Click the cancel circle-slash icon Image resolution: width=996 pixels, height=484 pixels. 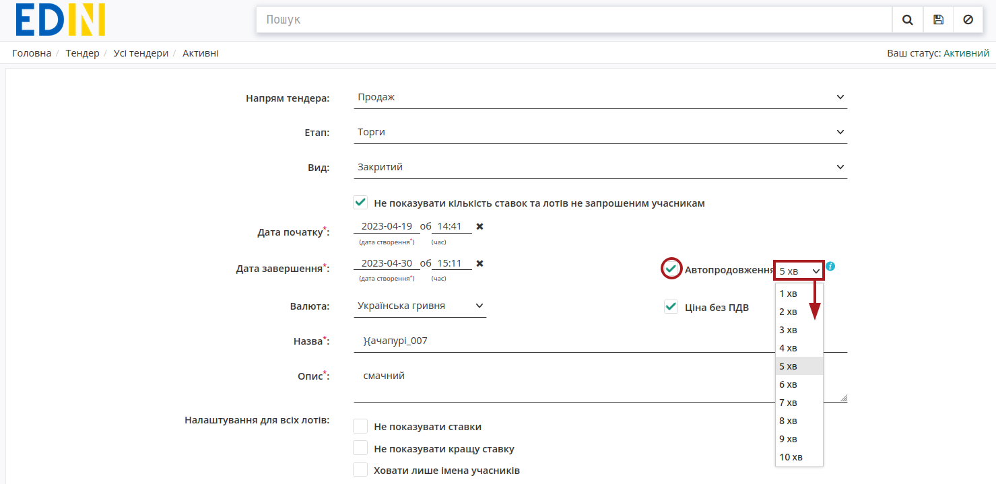[968, 20]
